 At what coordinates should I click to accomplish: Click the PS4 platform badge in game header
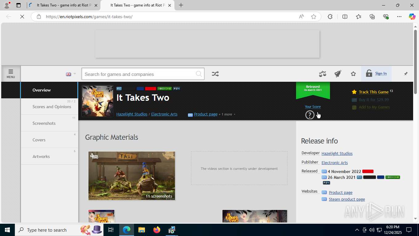tap(177, 88)
